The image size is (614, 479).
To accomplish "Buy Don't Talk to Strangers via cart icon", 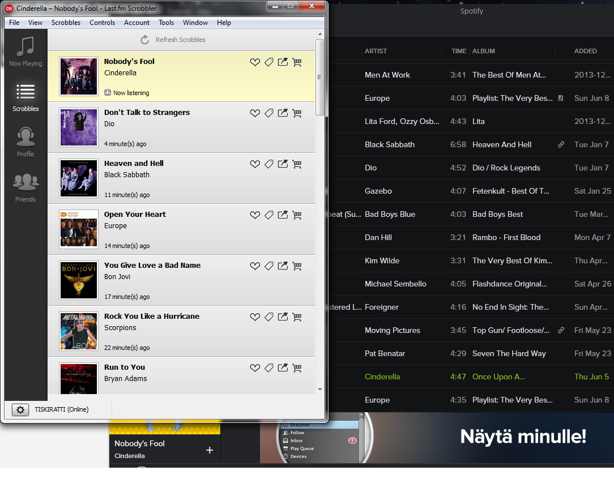I will coord(297,113).
